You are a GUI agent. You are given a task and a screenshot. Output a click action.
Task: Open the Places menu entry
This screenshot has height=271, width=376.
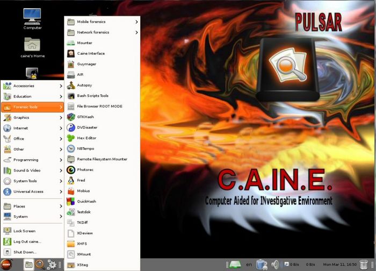point(32,206)
